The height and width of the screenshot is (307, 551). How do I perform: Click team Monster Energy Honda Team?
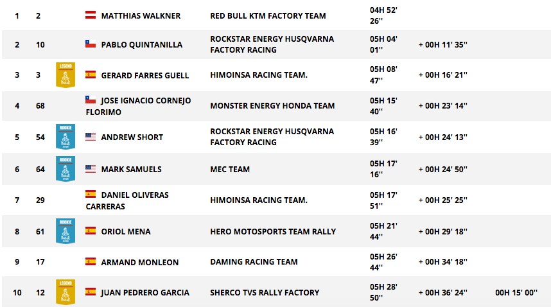[x=272, y=106]
